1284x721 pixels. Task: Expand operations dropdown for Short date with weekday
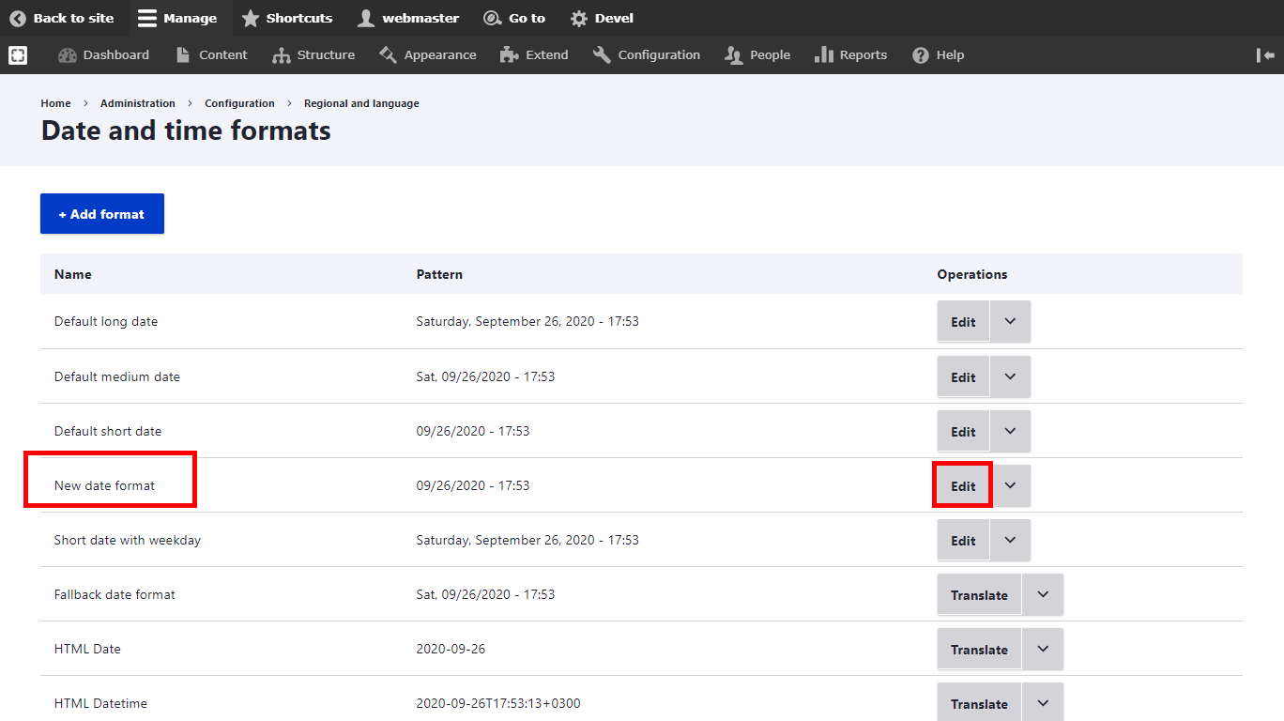click(x=1010, y=540)
